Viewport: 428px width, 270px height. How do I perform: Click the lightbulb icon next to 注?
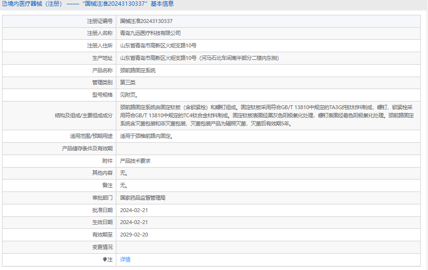coord(104,259)
